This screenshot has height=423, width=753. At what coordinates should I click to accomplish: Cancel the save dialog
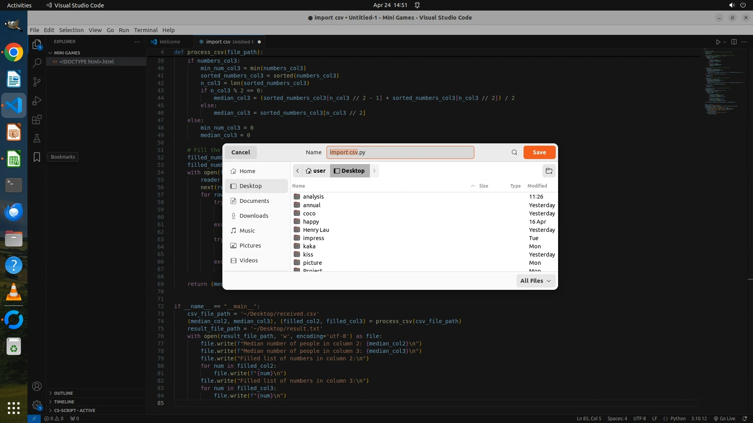(x=240, y=152)
